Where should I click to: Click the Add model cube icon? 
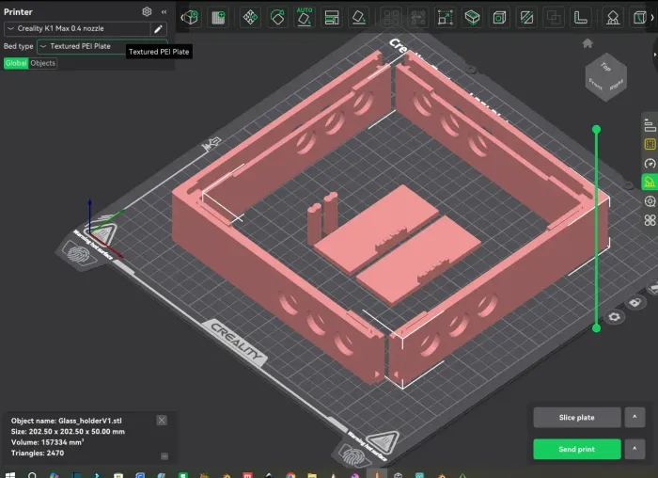pos(190,18)
